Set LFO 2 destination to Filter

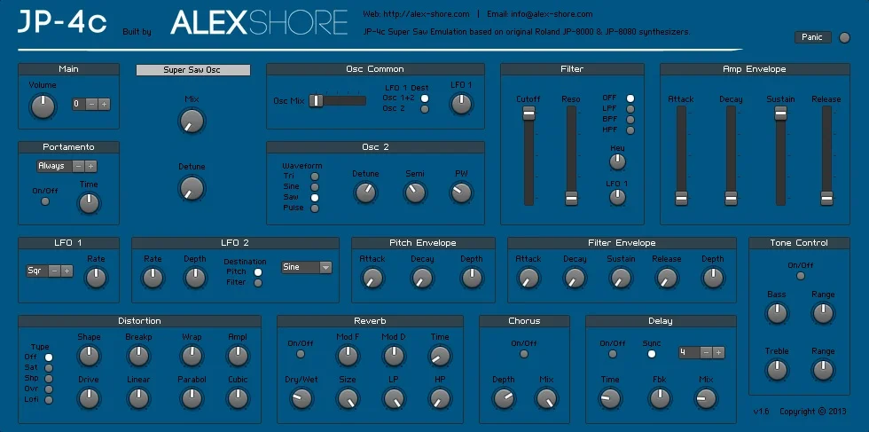pos(258,283)
